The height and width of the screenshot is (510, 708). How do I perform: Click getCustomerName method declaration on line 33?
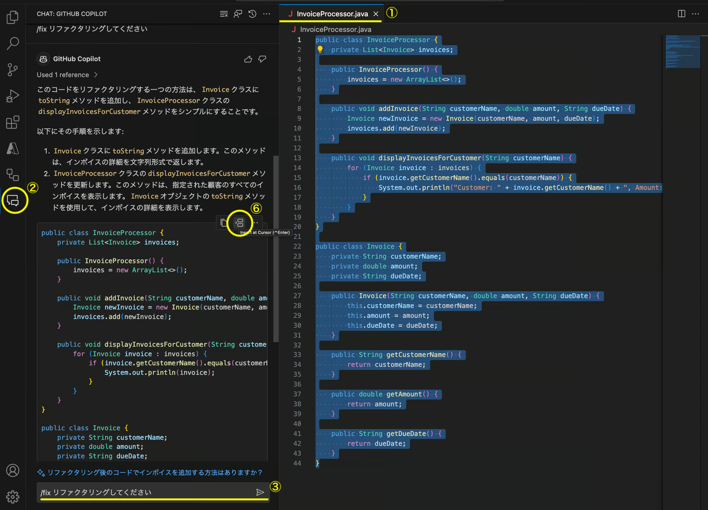pyautogui.click(x=416, y=355)
